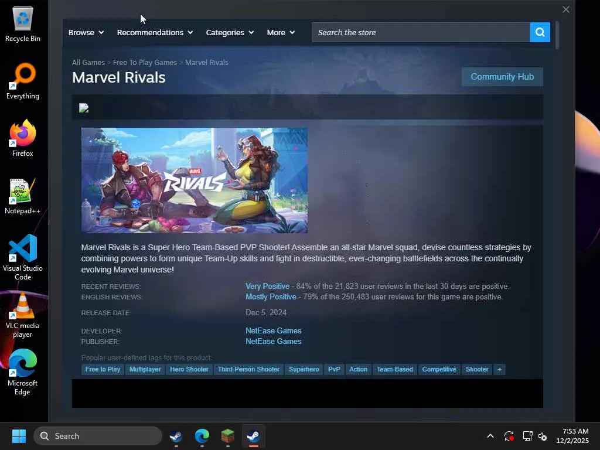The width and height of the screenshot is (600, 450).
Task: Select the Notepad++ desktop shortcut
Action: [23, 196]
